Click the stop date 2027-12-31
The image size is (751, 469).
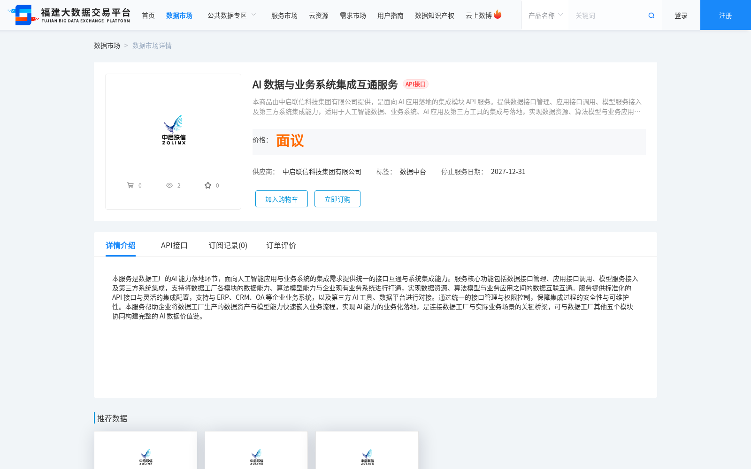point(508,172)
